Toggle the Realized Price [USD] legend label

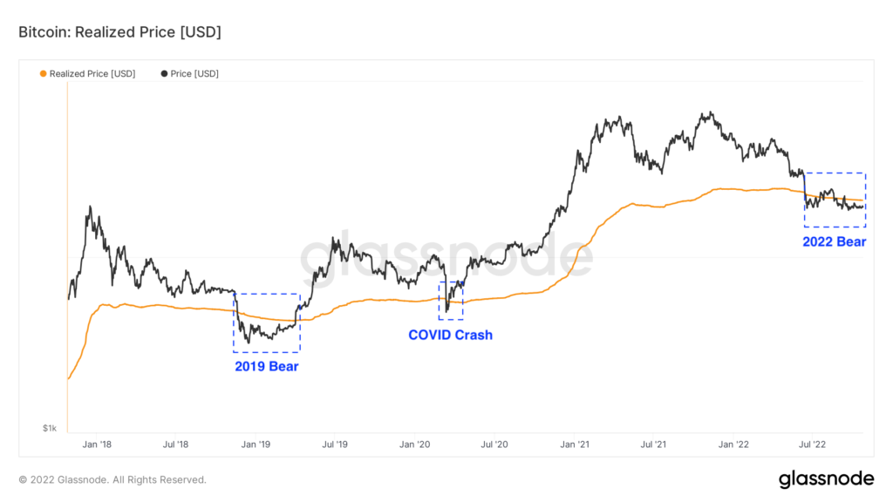click(x=92, y=74)
